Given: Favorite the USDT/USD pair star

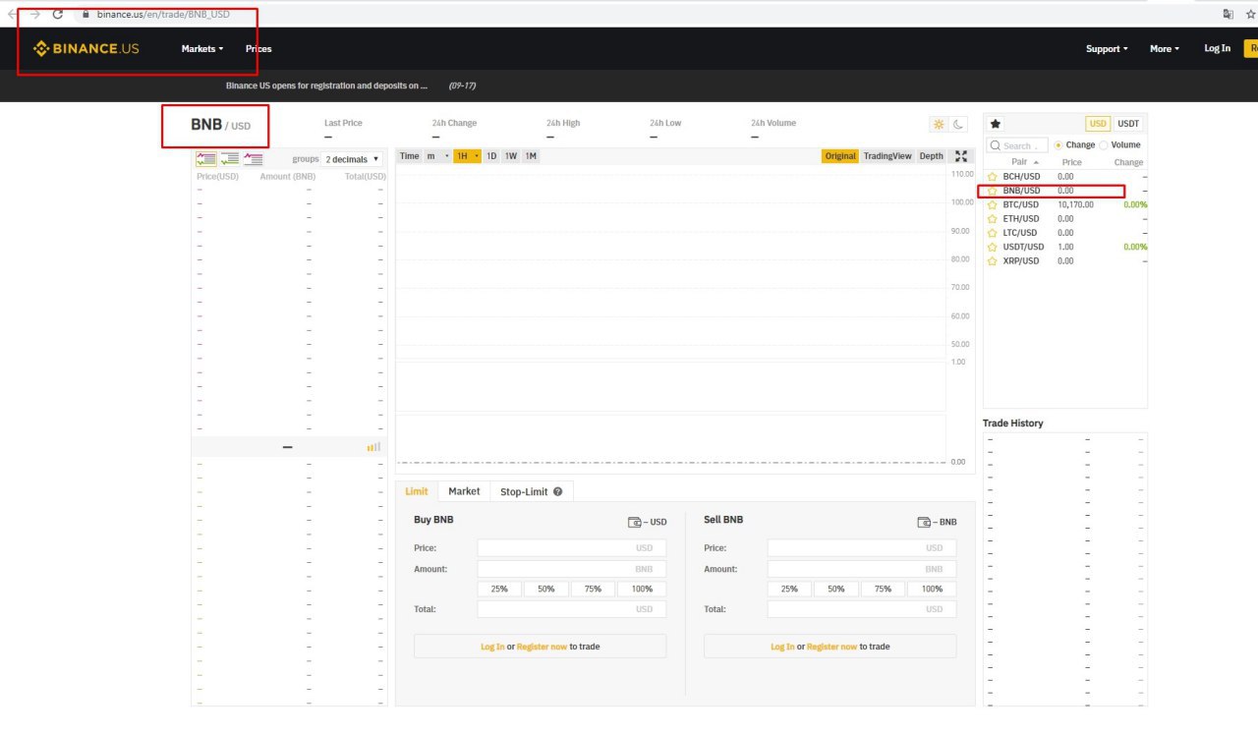Looking at the screenshot, I should [x=993, y=247].
